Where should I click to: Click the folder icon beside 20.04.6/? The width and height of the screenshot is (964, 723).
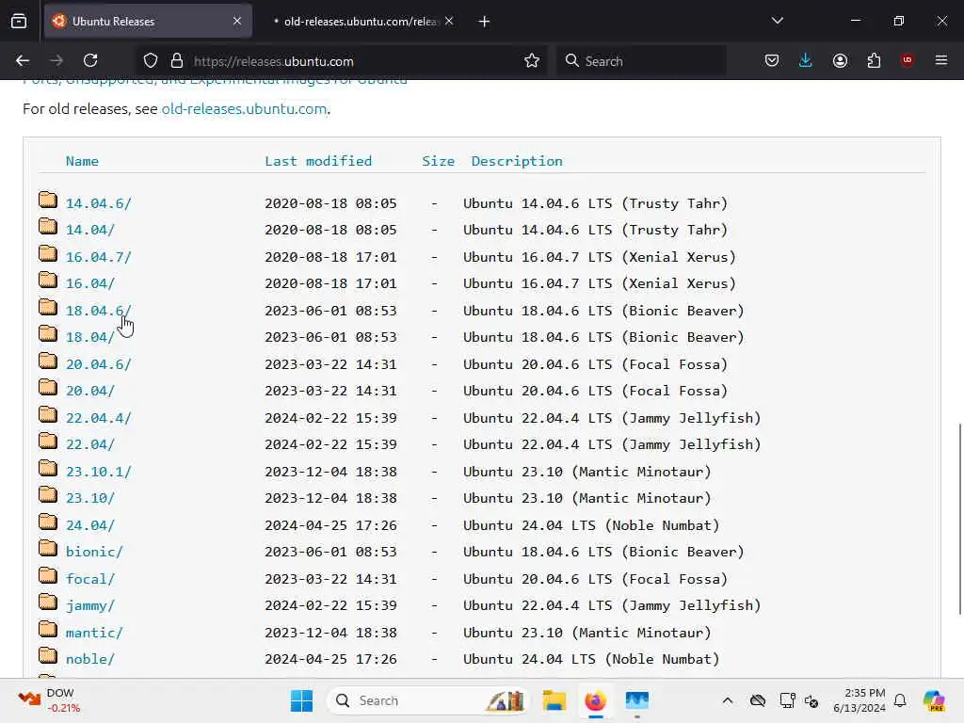pos(48,361)
